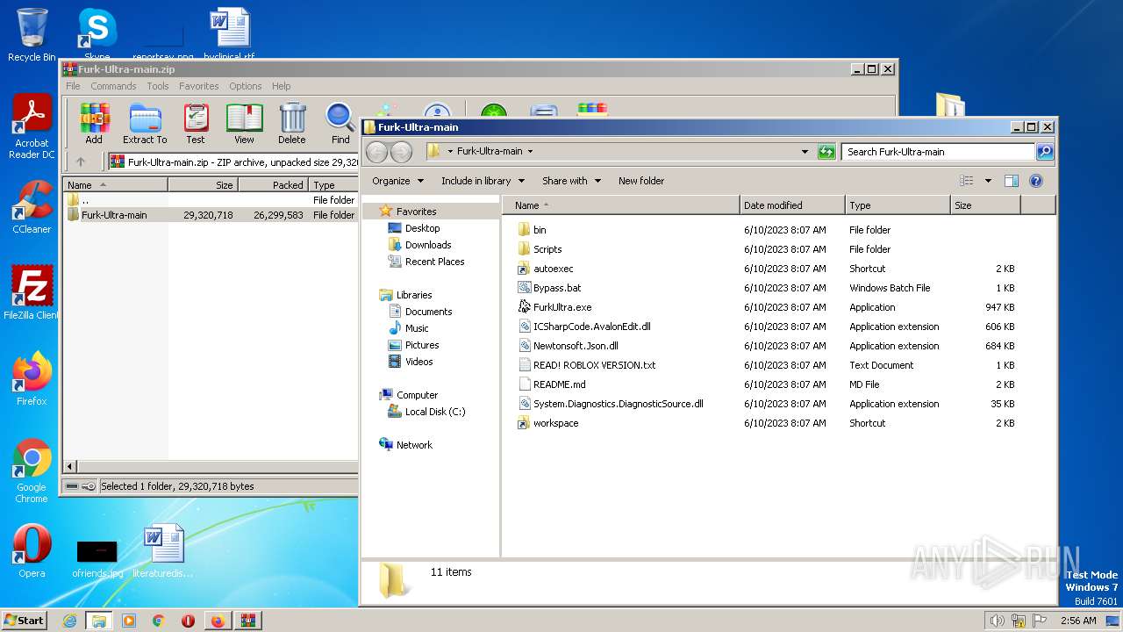The image size is (1123, 632).
Task: Select Google Chrome desktop icon
Action: click(32, 470)
